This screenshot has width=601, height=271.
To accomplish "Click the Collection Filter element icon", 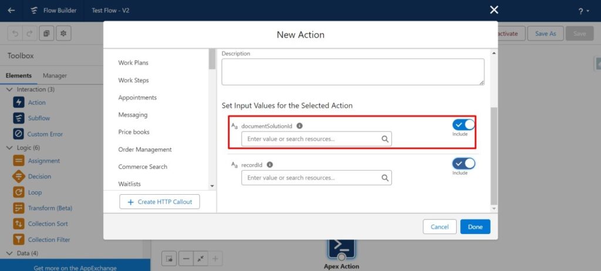I will tap(18, 239).
